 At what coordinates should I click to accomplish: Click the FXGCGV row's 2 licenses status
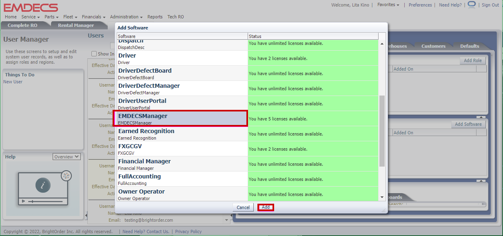(278, 149)
